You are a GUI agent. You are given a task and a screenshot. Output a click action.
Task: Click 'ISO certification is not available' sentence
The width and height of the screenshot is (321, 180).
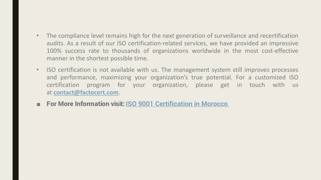103,70
